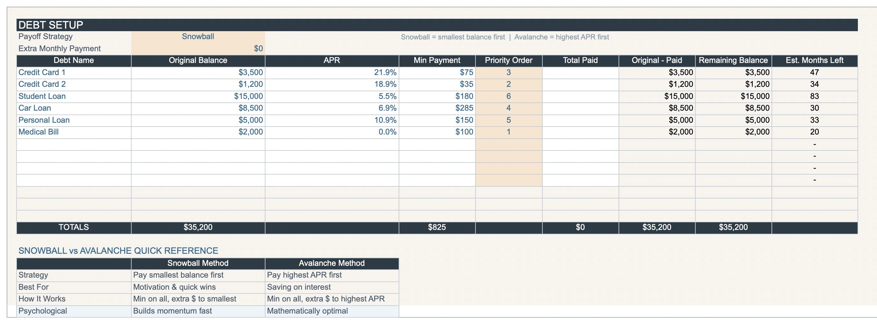Select the $100 minimum payment cell
The height and width of the screenshot is (332, 877).
pyautogui.click(x=437, y=132)
